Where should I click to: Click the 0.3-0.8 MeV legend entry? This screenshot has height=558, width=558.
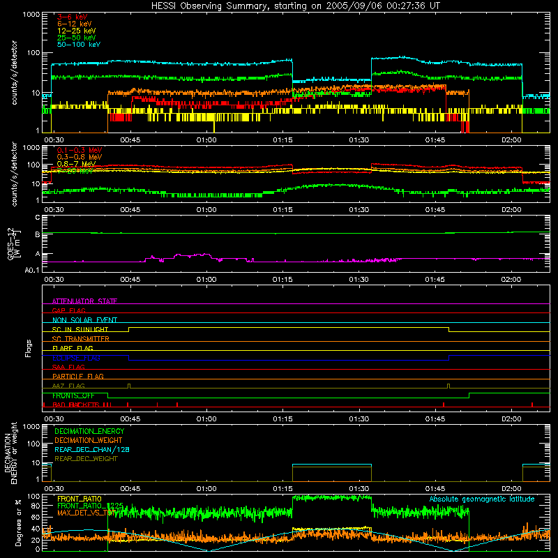80,157
